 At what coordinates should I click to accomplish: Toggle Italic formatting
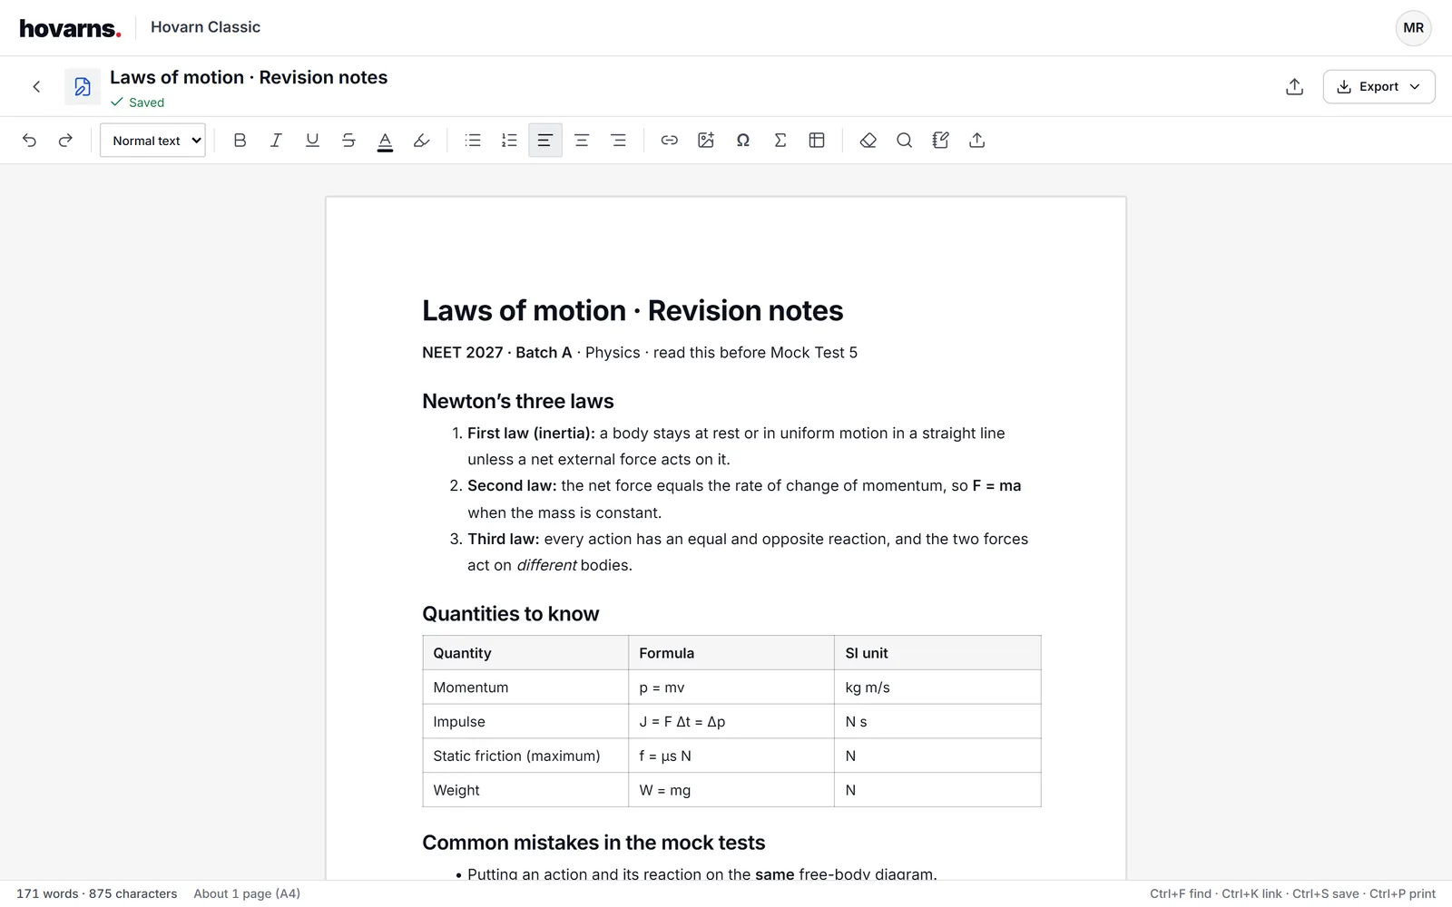click(x=276, y=141)
